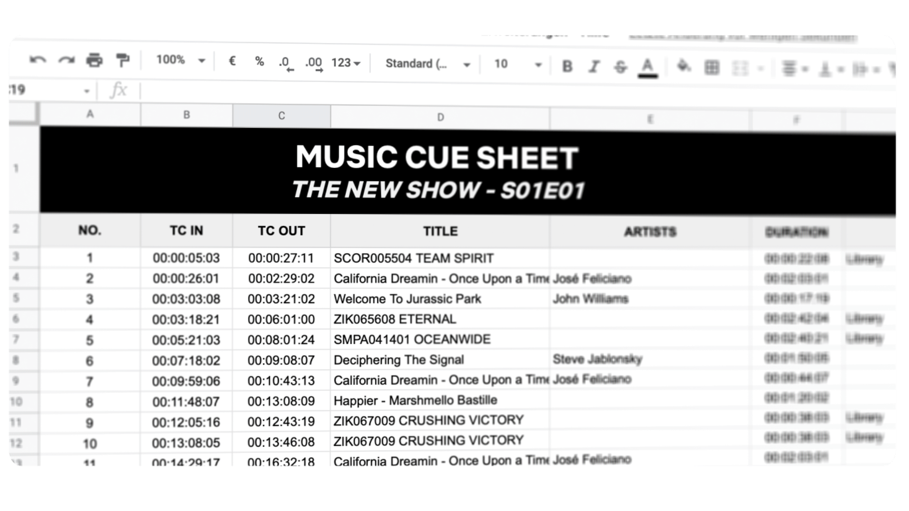Open the vertical align dropdown
This screenshot has height=511, width=909.
tap(831, 70)
